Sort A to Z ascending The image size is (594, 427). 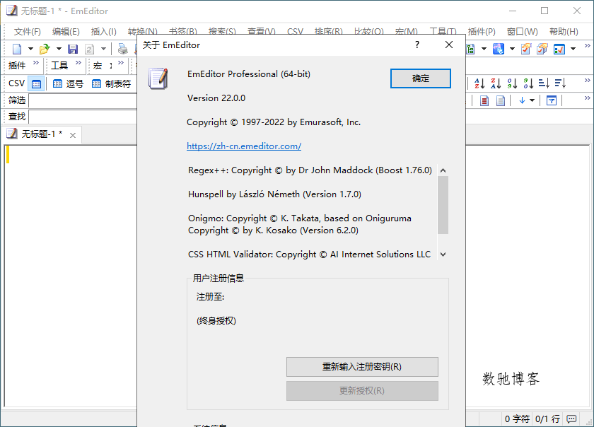coord(479,83)
